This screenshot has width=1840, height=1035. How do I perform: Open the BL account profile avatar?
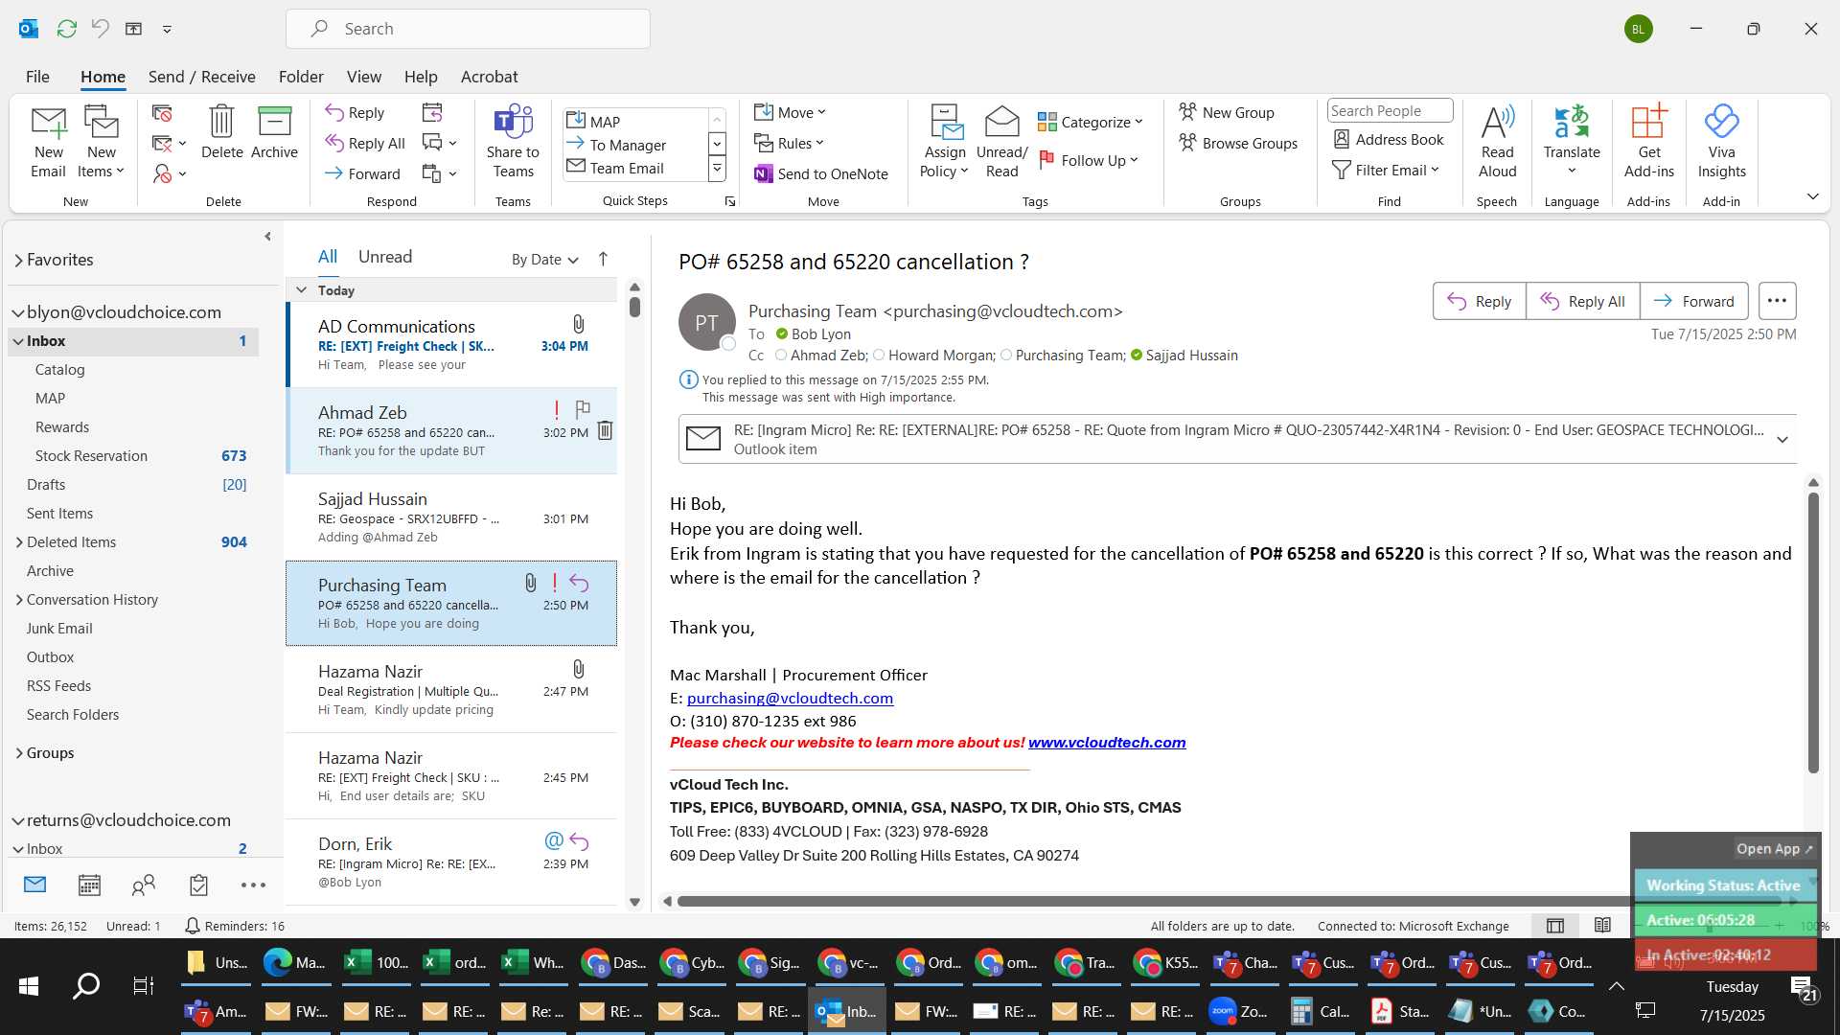(x=1638, y=29)
